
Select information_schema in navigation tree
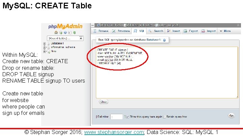(x=63, y=47)
